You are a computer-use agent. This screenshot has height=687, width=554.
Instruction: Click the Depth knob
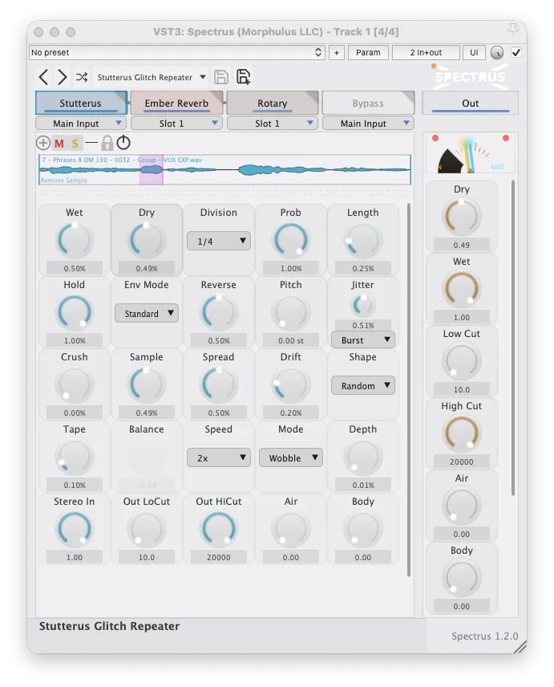(362, 457)
